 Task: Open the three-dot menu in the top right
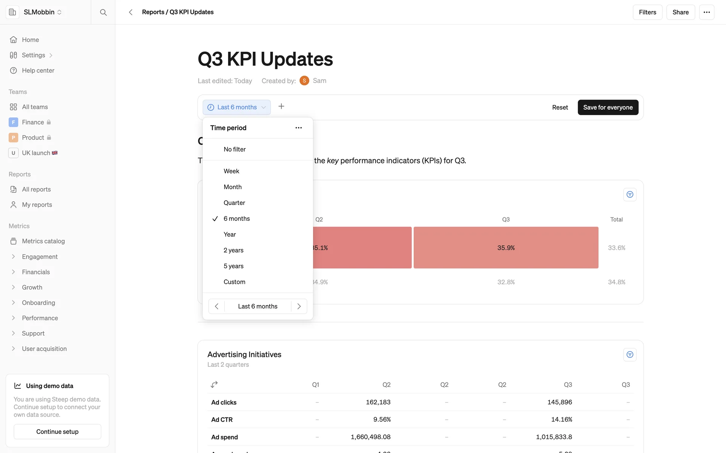[x=706, y=12]
